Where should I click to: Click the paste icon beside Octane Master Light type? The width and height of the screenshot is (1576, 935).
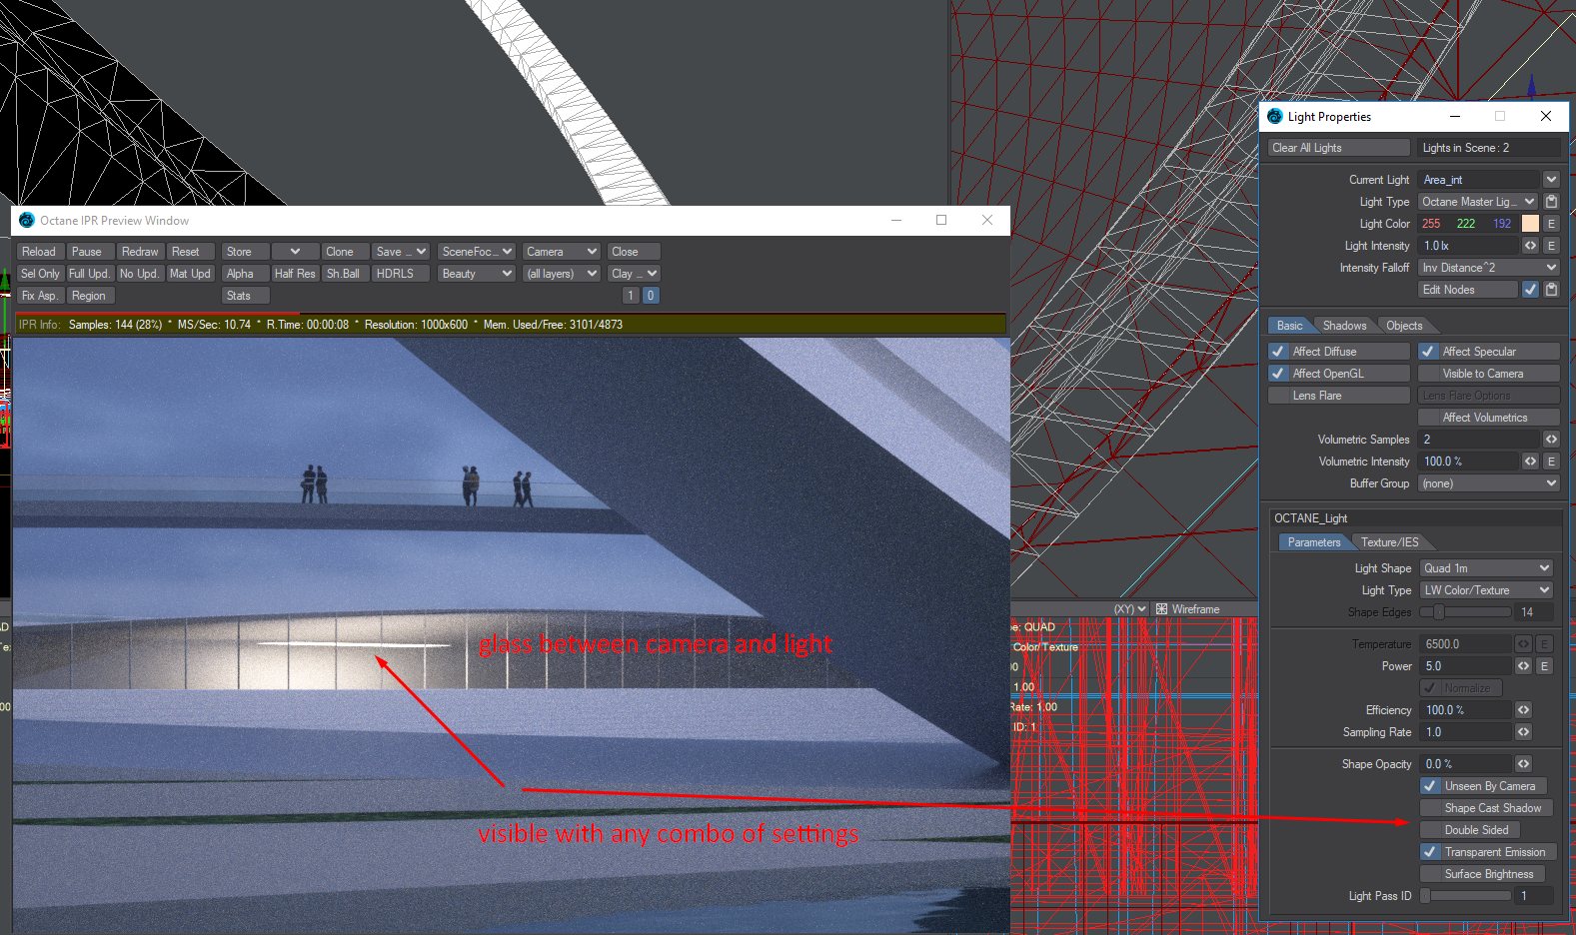[1551, 202]
